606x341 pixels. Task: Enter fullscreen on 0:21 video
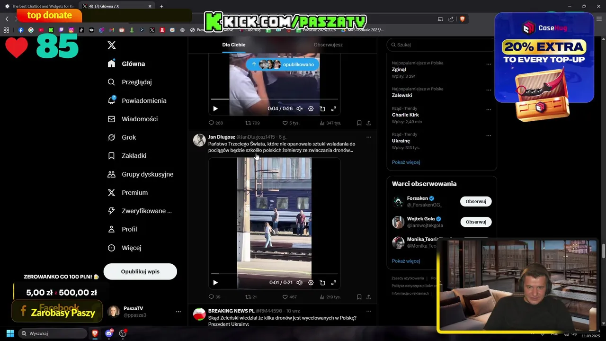click(x=334, y=282)
